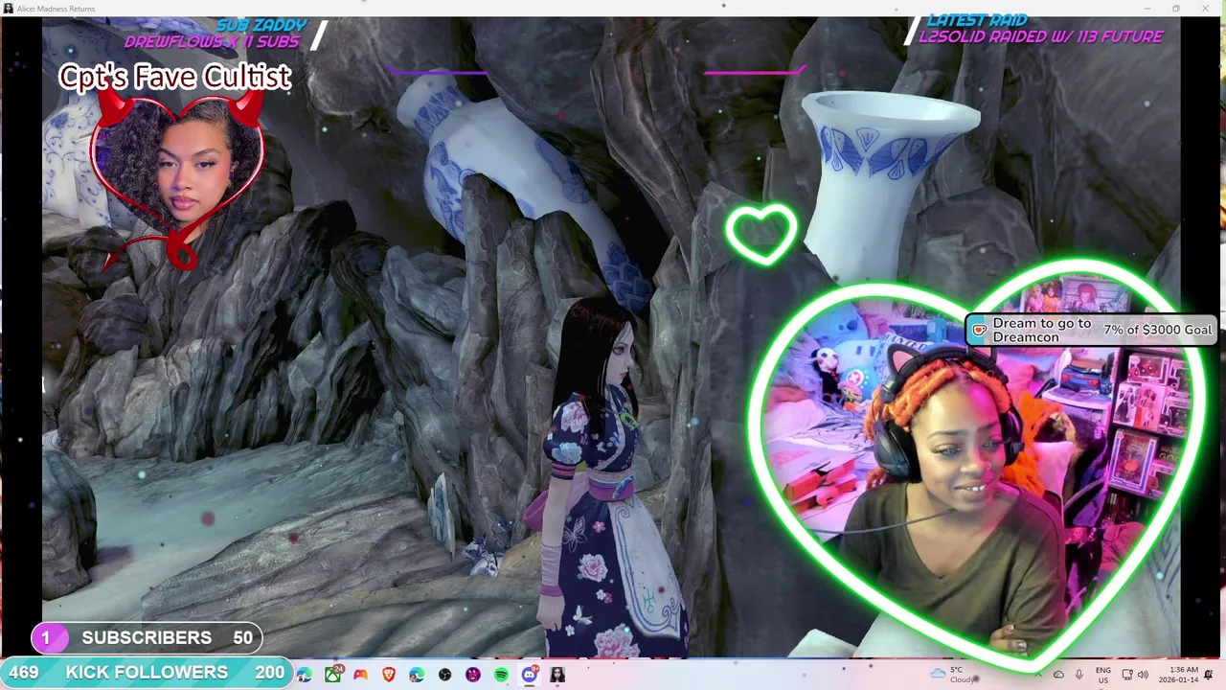Open the volume speaker tray icon
The image size is (1226, 690).
(1143, 675)
